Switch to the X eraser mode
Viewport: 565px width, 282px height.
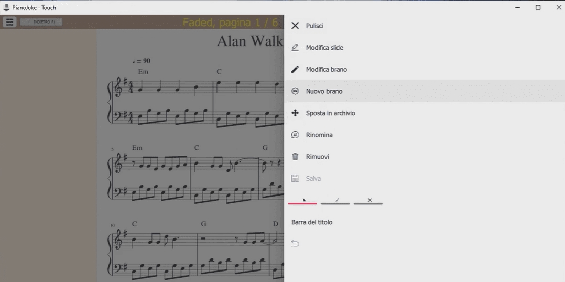click(x=368, y=200)
